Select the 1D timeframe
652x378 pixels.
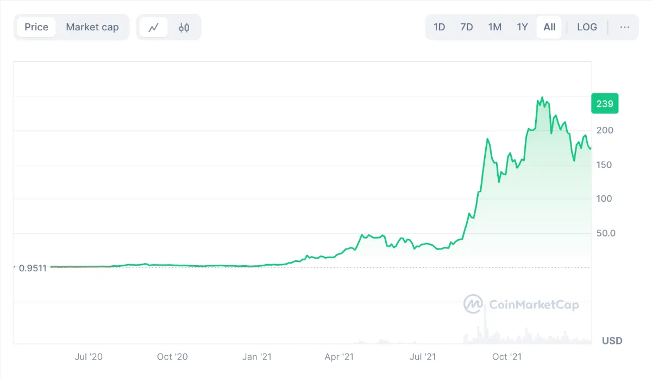439,27
